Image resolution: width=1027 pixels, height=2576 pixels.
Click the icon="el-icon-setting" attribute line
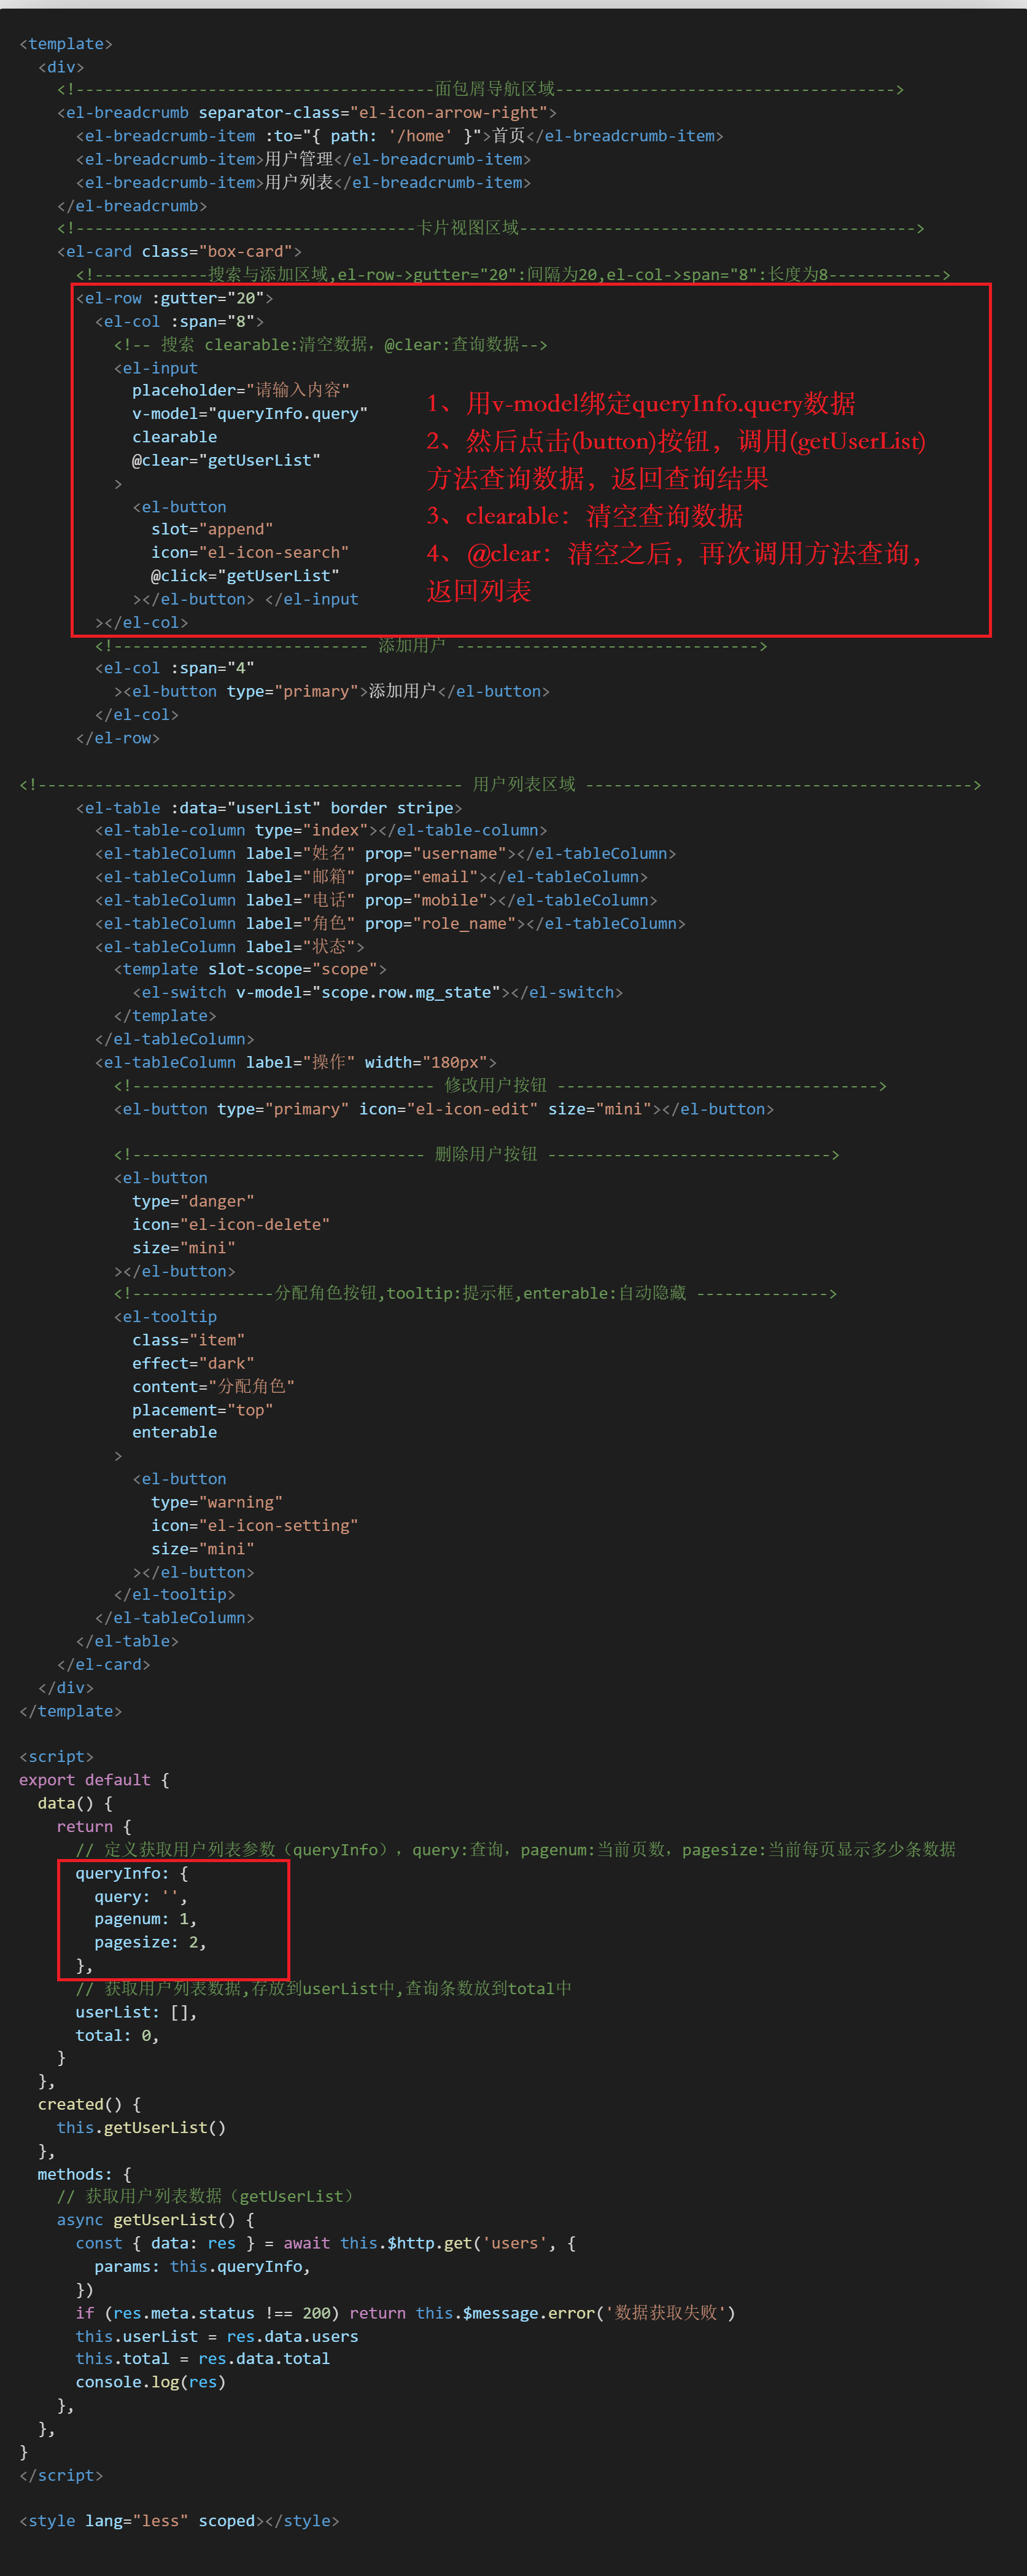(255, 1526)
